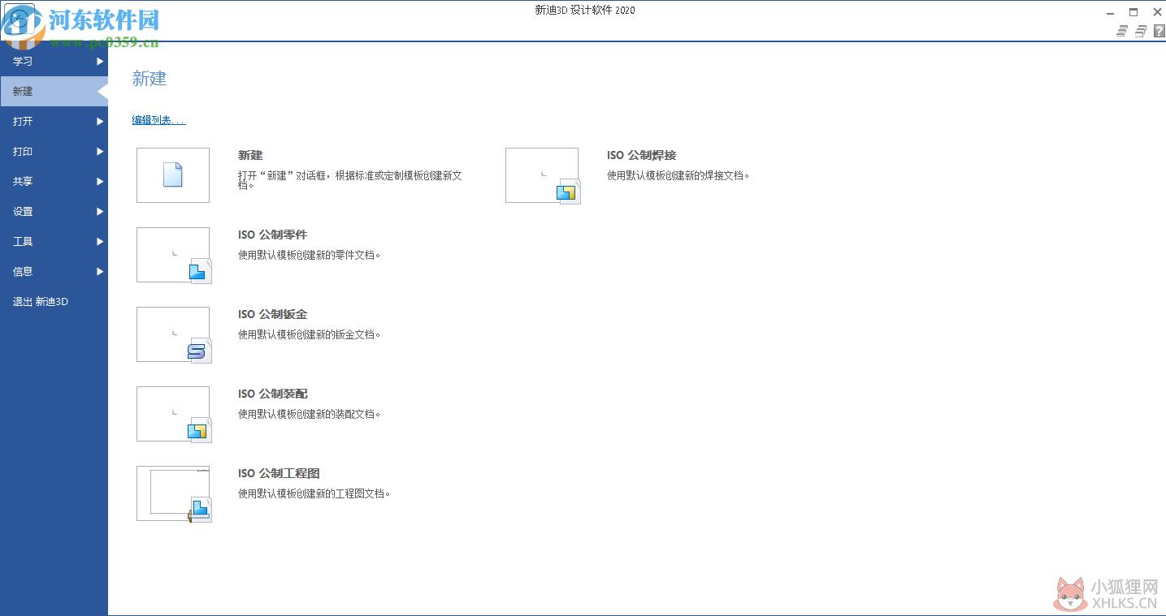This screenshot has height=616, width=1166.
Task: Choose 退出 新迪3D to exit
Action: point(41,302)
